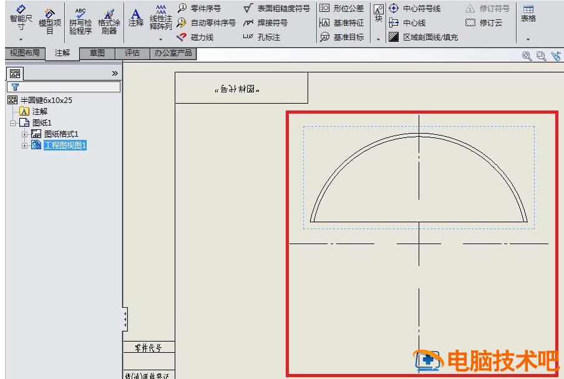Click the filter funnel icon
The width and height of the screenshot is (564, 379).
coord(15,87)
